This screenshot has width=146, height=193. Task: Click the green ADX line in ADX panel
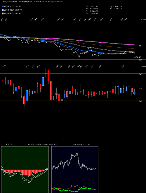coord(74,189)
